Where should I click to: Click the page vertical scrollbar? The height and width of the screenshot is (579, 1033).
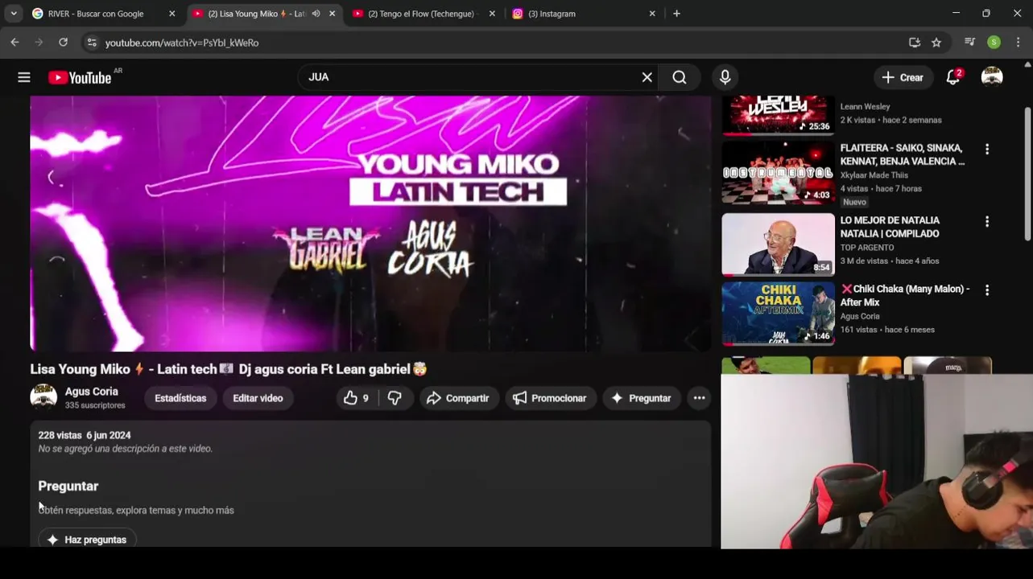[x=1027, y=173]
